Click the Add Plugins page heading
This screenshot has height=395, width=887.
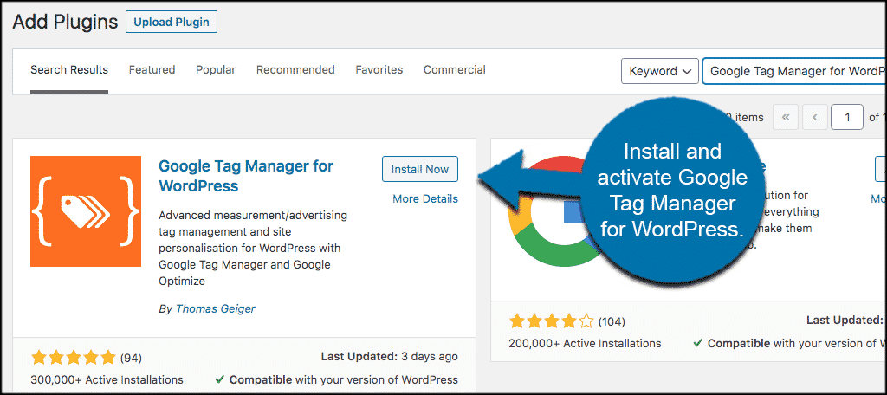[65, 22]
